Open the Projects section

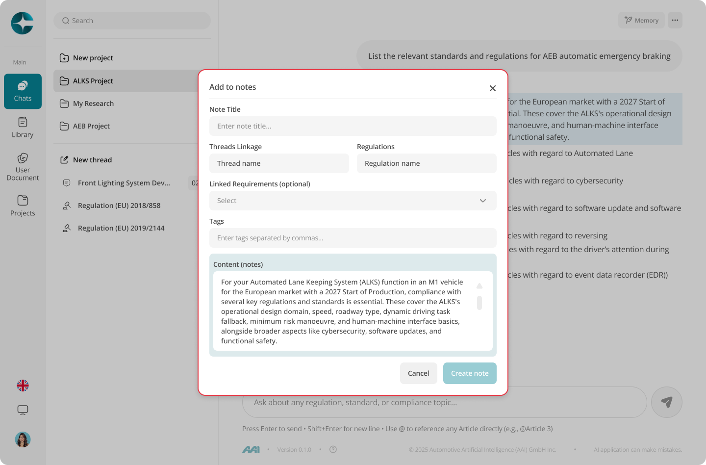(23, 206)
